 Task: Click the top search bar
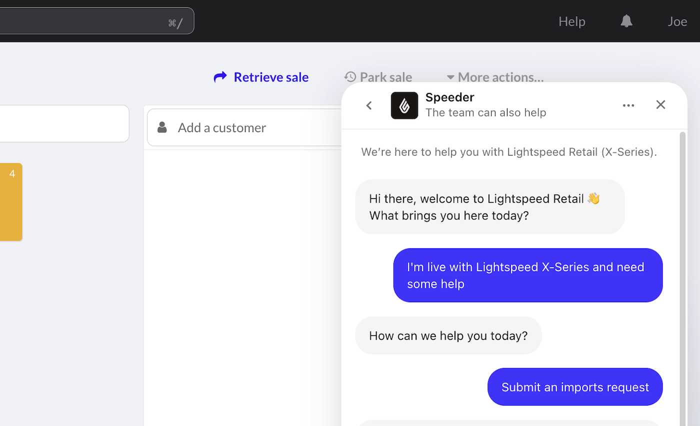tap(96, 21)
